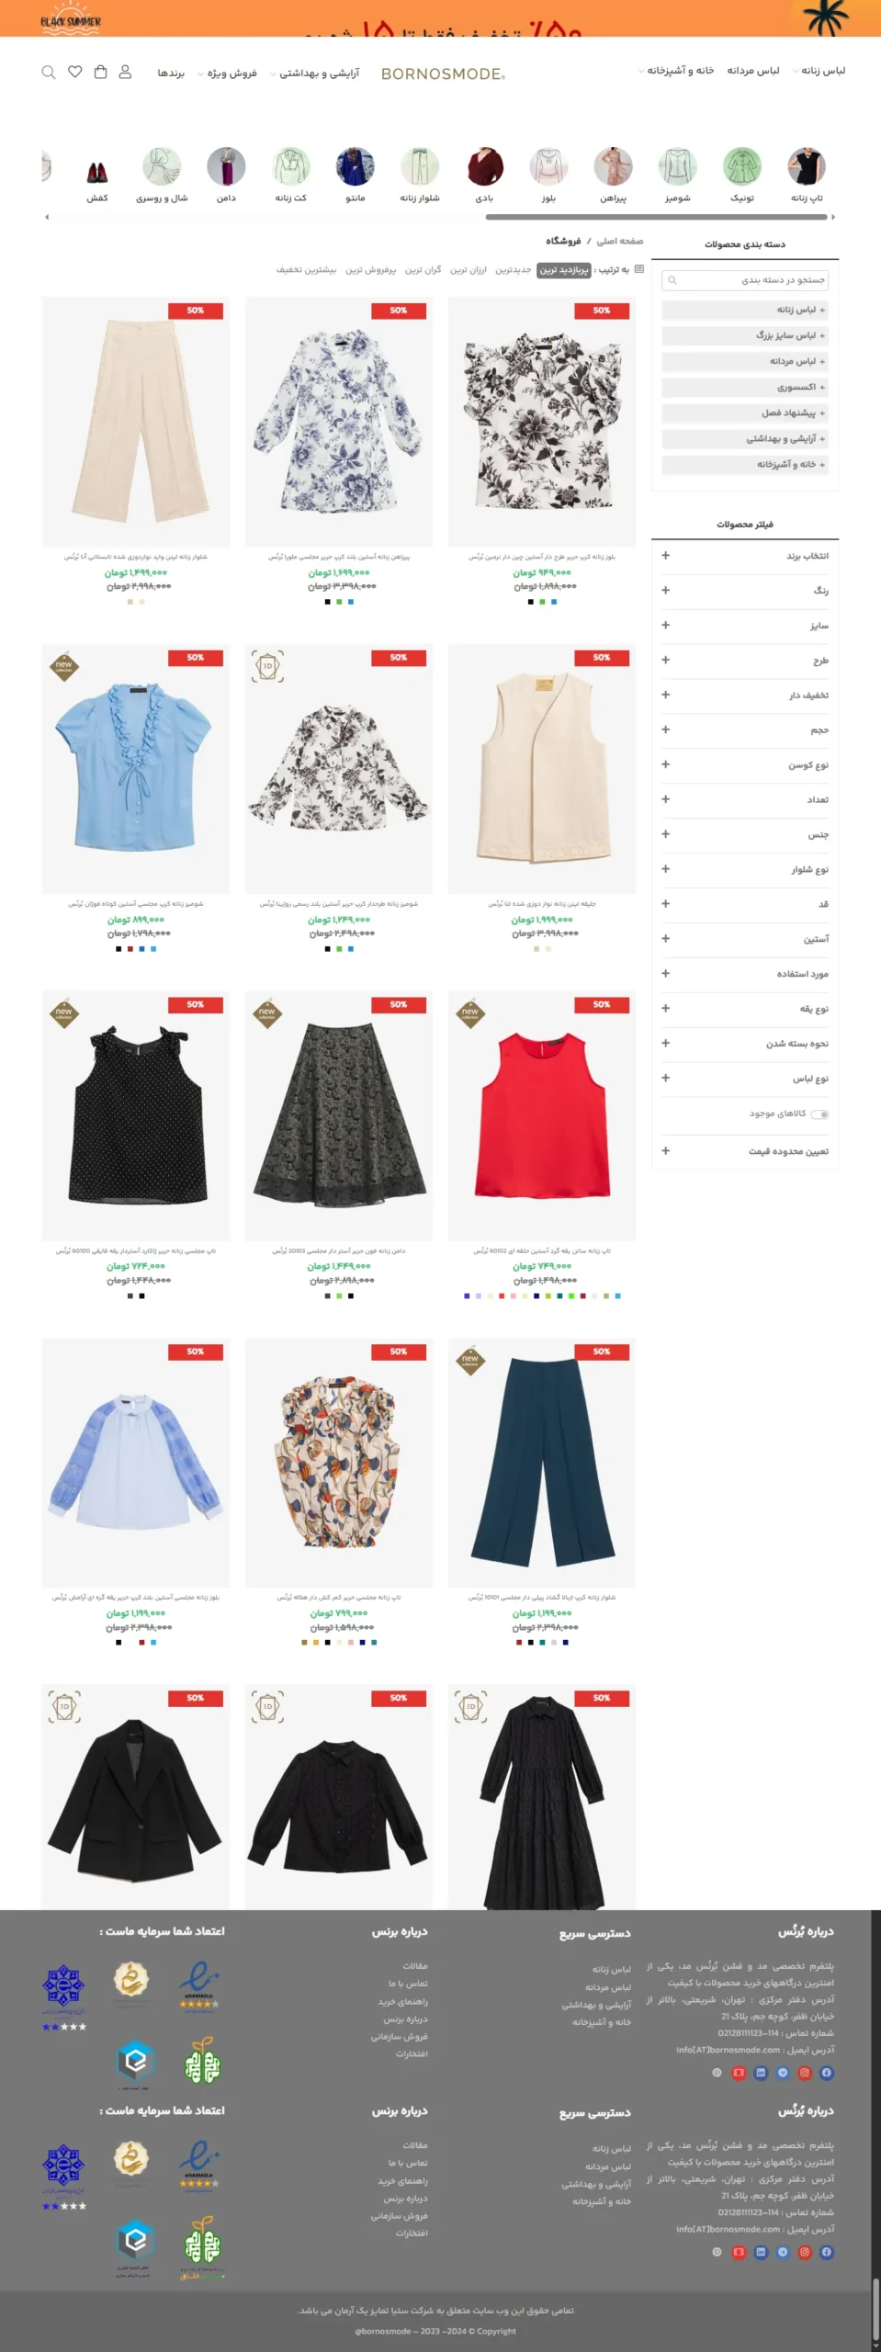Expand the تعیین محدوده قیمت price range filter

[745, 1151]
